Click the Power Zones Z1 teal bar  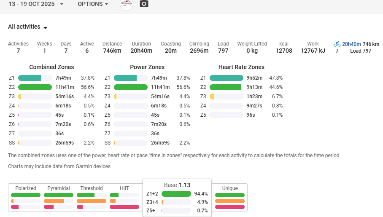point(125,78)
